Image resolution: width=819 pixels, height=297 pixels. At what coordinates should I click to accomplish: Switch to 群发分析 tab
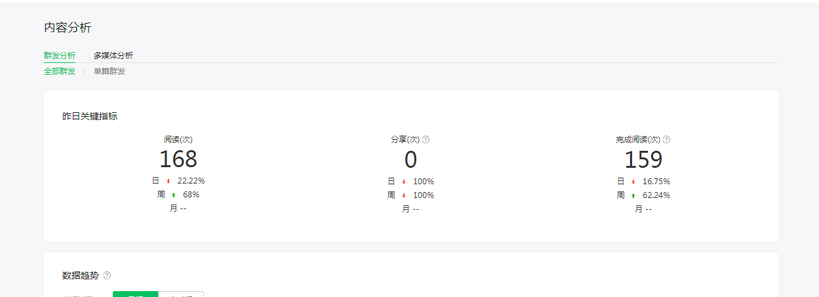pos(60,56)
